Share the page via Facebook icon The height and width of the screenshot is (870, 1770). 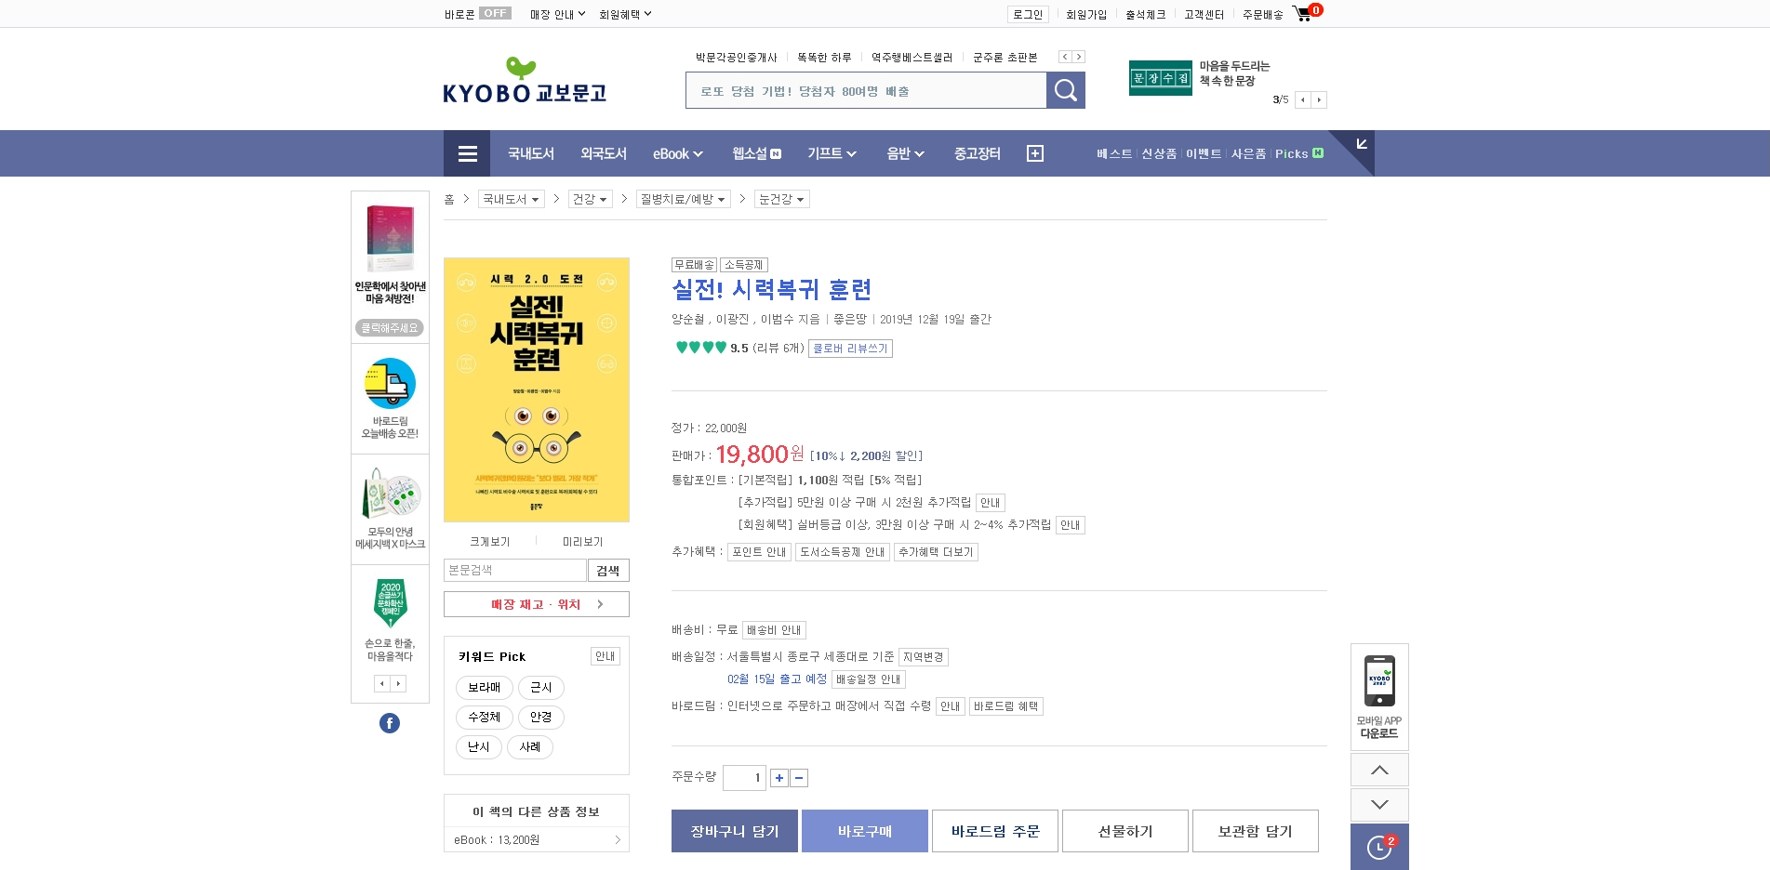(x=390, y=723)
